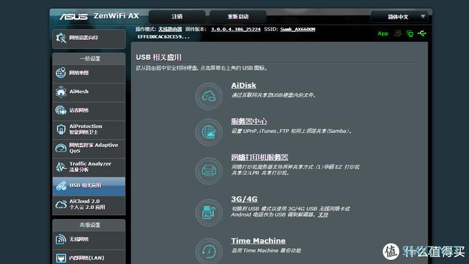Open the language dropdown 简体中文
Screen dimensions: 469x264
pyautogui.click(x=399, y=17)
